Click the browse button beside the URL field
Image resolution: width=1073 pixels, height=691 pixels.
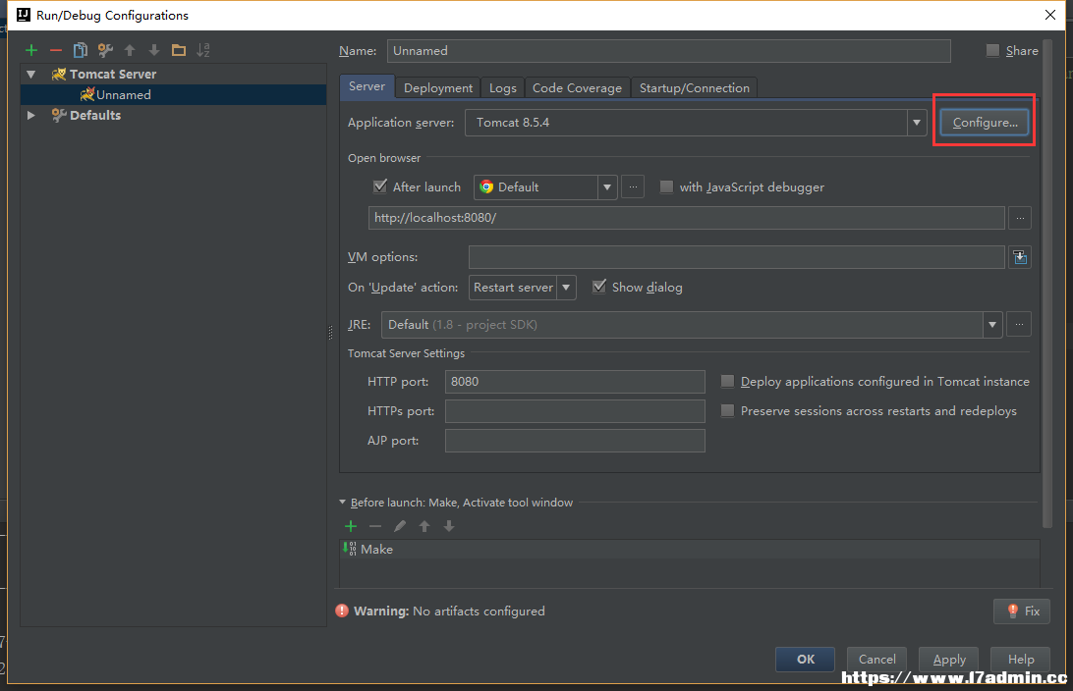pyautogui.click(x=1020, y=218)
